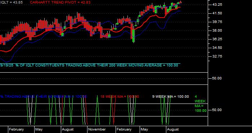Screen dimensions: 252x133
Task: Click the 34.50 price axis label
Action: point(217,48)
